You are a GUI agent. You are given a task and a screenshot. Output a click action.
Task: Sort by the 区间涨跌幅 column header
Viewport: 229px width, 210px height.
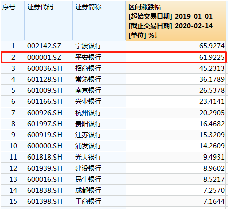(176, 21)
